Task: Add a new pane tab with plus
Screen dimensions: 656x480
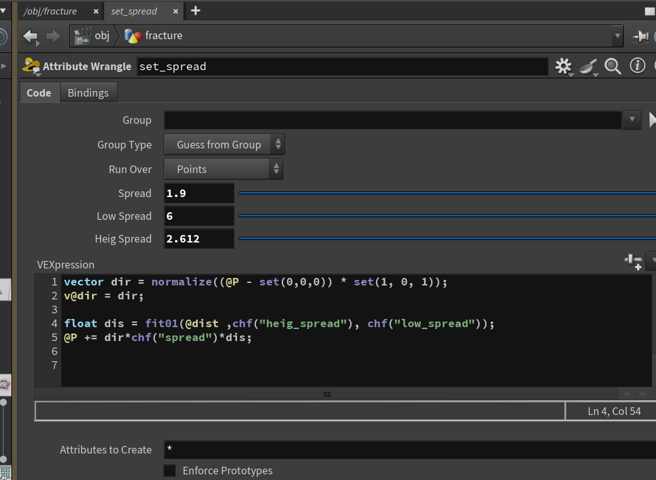Action: click(195, 11)
